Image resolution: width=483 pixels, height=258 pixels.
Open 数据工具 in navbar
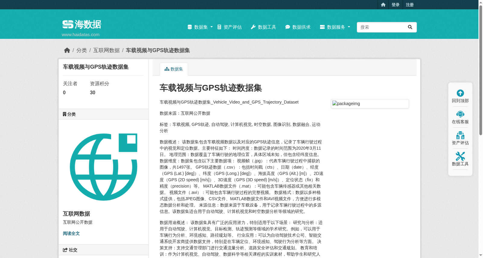point(264,27)
